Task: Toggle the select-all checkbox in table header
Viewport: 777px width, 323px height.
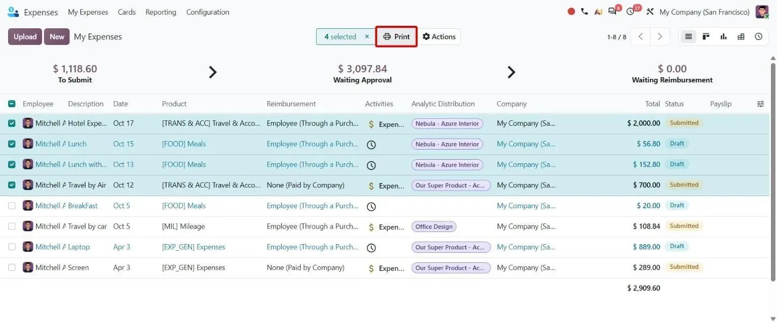Action: tap(12, 104)
